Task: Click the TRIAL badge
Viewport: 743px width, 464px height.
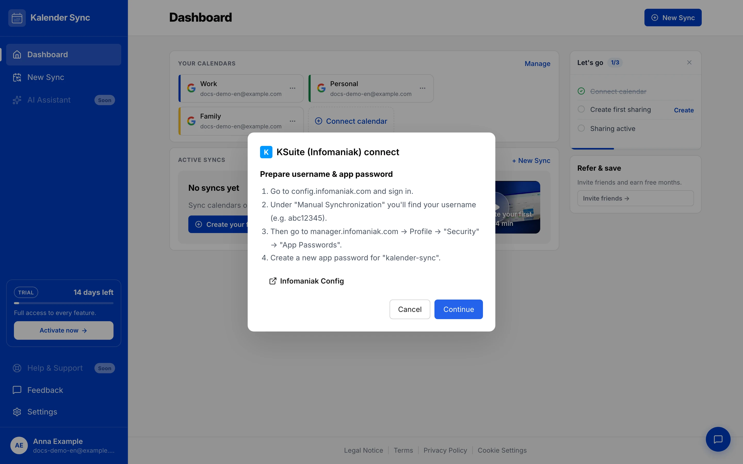Action: tap(26, 293)
